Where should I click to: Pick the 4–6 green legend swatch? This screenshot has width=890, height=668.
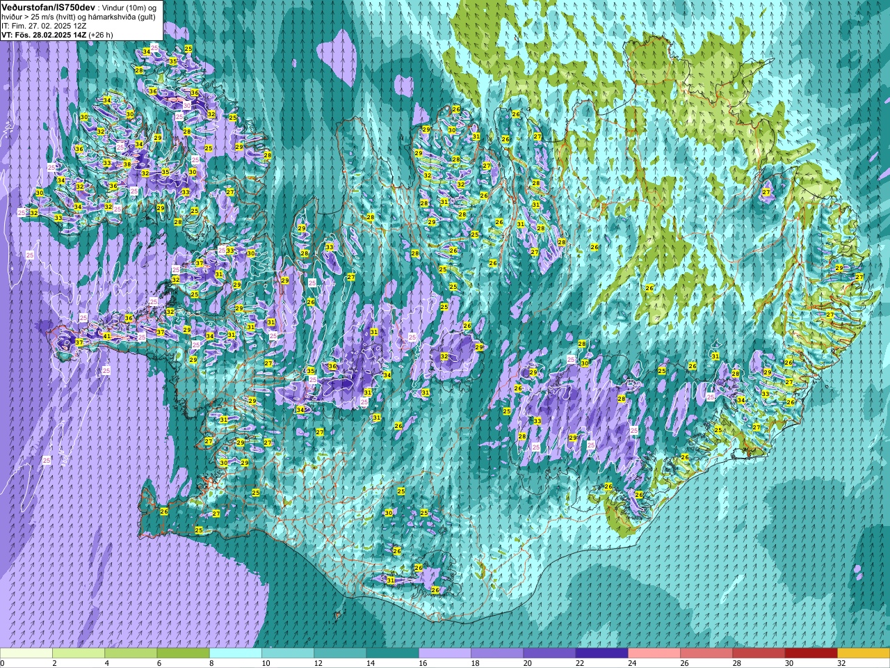click(x=131, y=653)
